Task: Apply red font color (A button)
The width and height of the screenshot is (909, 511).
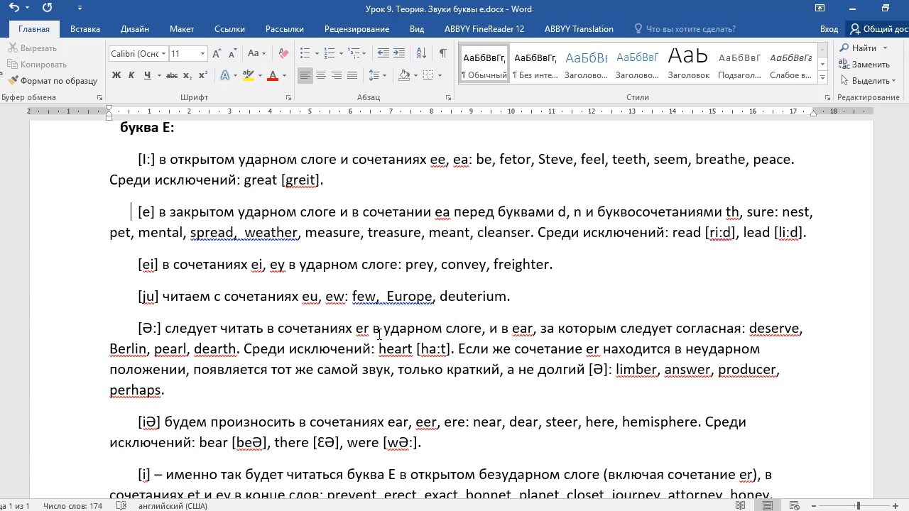Action: pos(273,75)
